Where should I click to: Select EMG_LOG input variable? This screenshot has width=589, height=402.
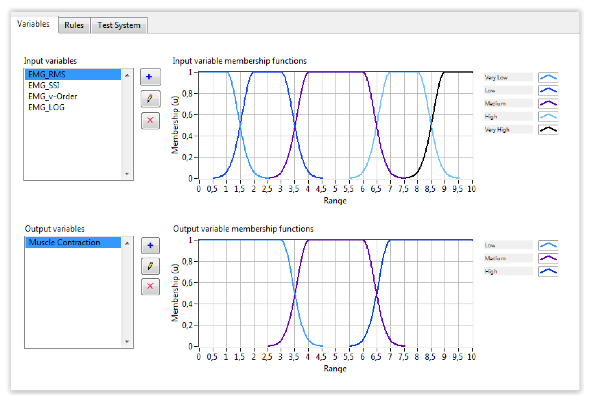click(x=46, y=107)
